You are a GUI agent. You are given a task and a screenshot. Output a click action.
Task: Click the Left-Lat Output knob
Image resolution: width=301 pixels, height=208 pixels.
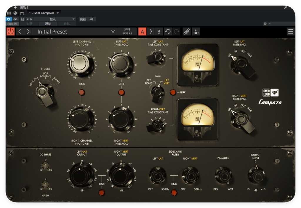pos(82,175)
